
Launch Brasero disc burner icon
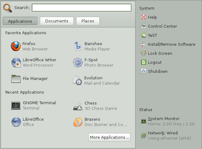(78, 122)
